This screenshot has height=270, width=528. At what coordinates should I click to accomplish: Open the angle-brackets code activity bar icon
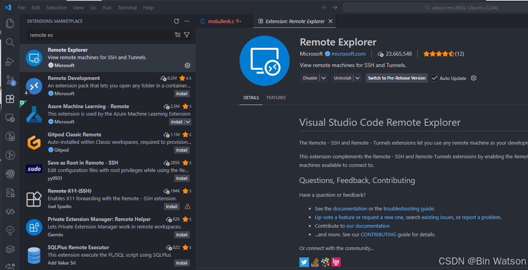[10, 212]
